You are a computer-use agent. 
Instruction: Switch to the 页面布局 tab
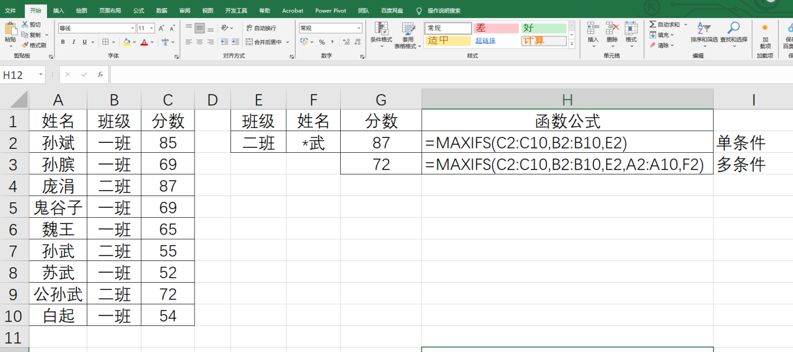click(110, 11)
